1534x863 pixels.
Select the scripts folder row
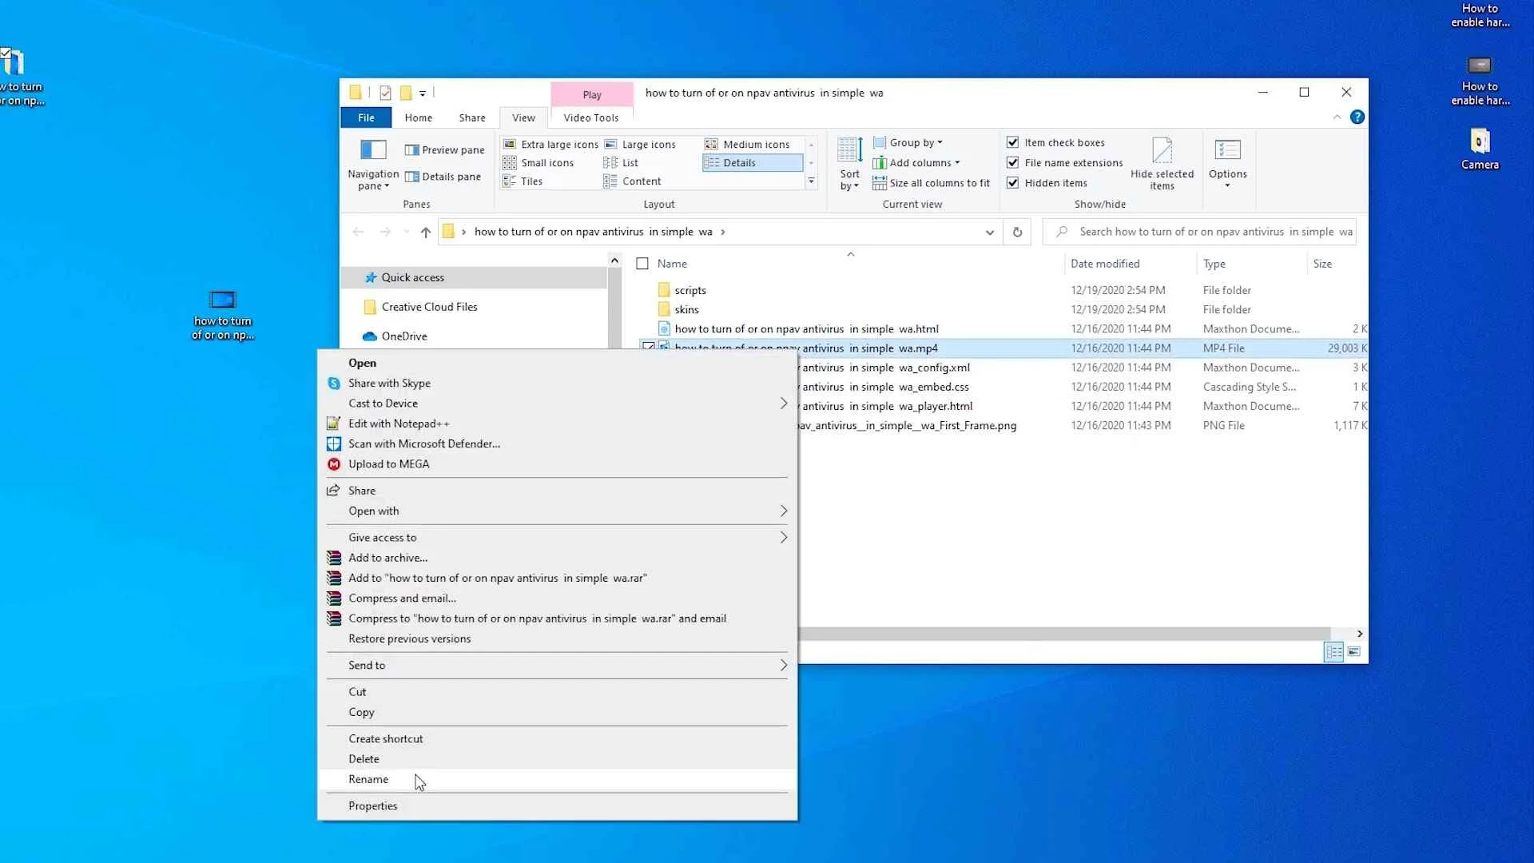pyautogui.click(x=1003, y=290)
